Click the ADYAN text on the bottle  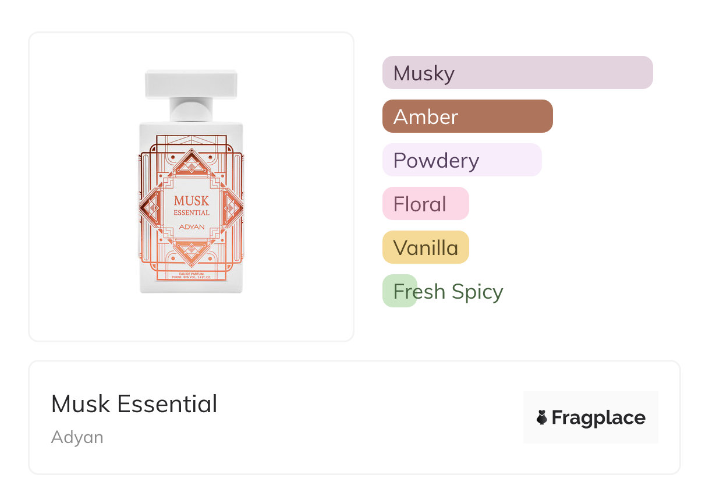[x=191, y=226]
